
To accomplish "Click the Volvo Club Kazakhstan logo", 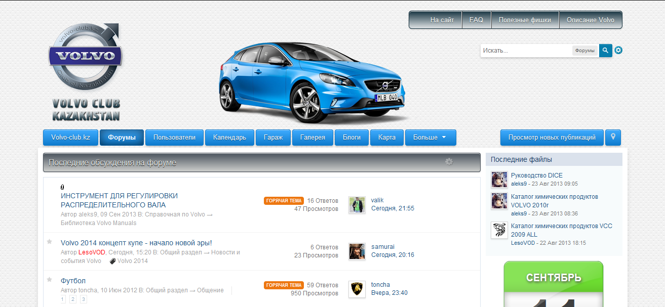I will 85,71.
